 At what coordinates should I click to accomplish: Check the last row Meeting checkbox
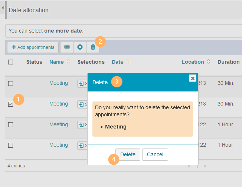coord(11,145)
